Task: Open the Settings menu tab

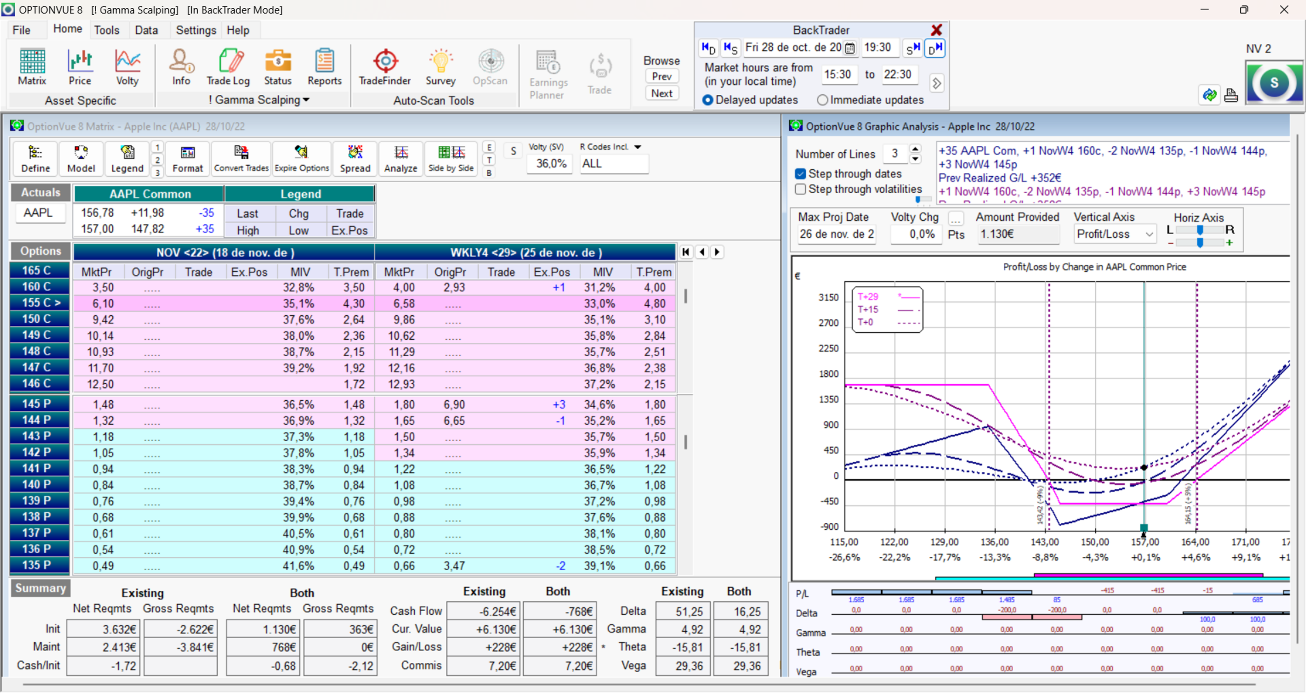Action: pyautogui.click(x=196, y=30)
